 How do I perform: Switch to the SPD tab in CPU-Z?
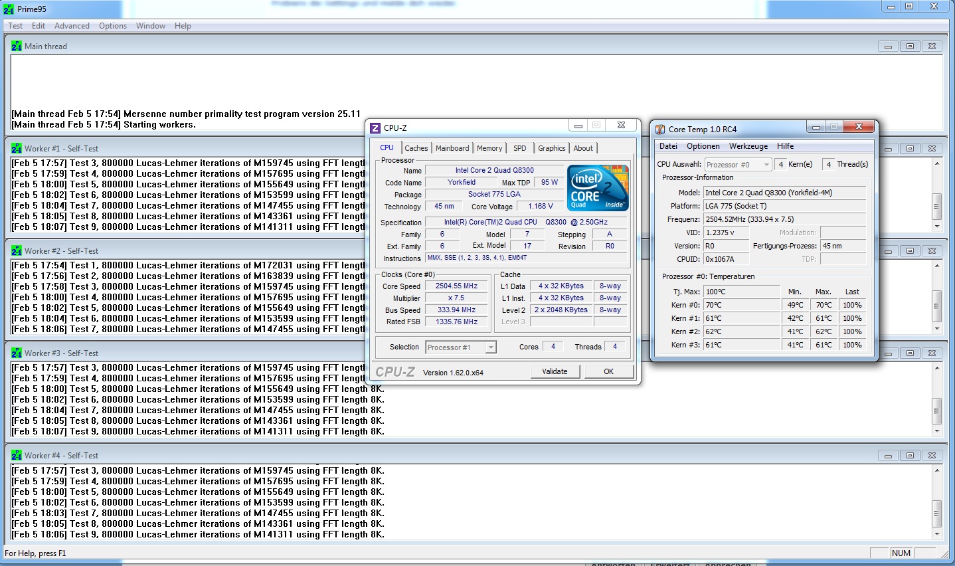tap(520, 148)
